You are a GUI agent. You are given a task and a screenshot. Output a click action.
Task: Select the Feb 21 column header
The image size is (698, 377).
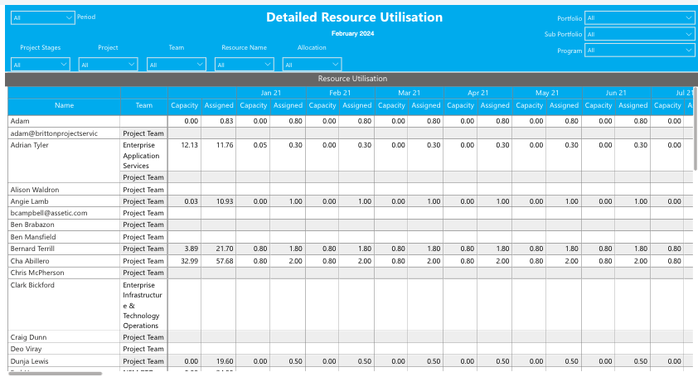click(x=340, y=93)
